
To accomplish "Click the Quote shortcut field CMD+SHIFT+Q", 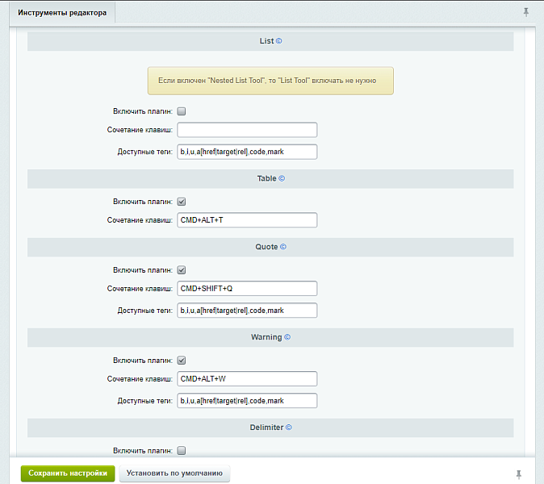I will coord(247,289).
